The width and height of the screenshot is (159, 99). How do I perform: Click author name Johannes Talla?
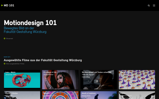(x=11, y=75)
